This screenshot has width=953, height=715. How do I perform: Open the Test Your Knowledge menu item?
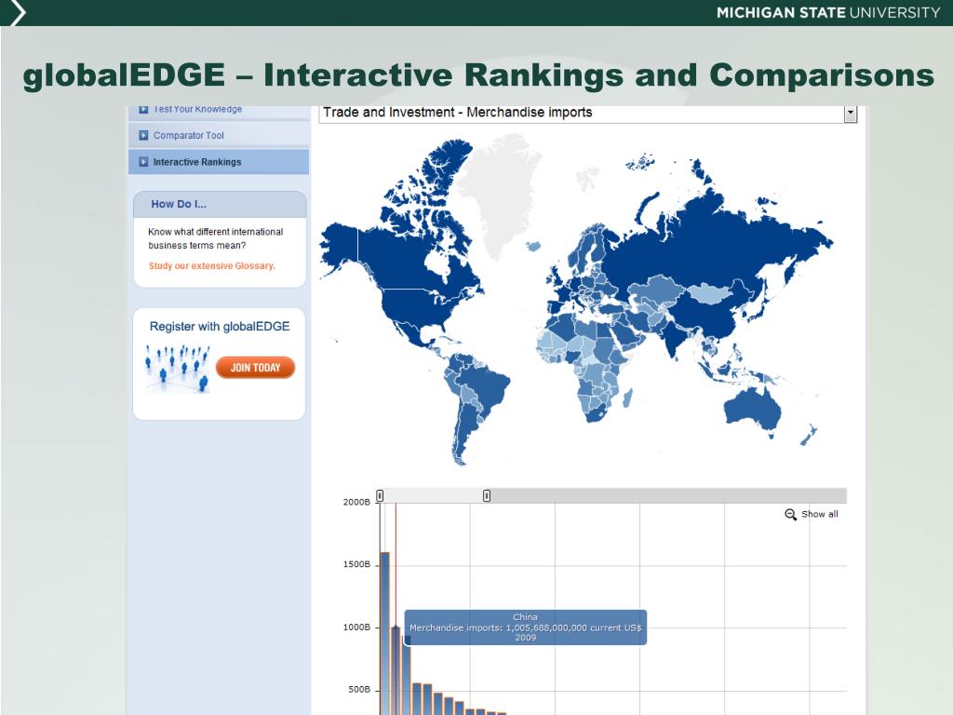pyautogui.click(x=218, y=112)
